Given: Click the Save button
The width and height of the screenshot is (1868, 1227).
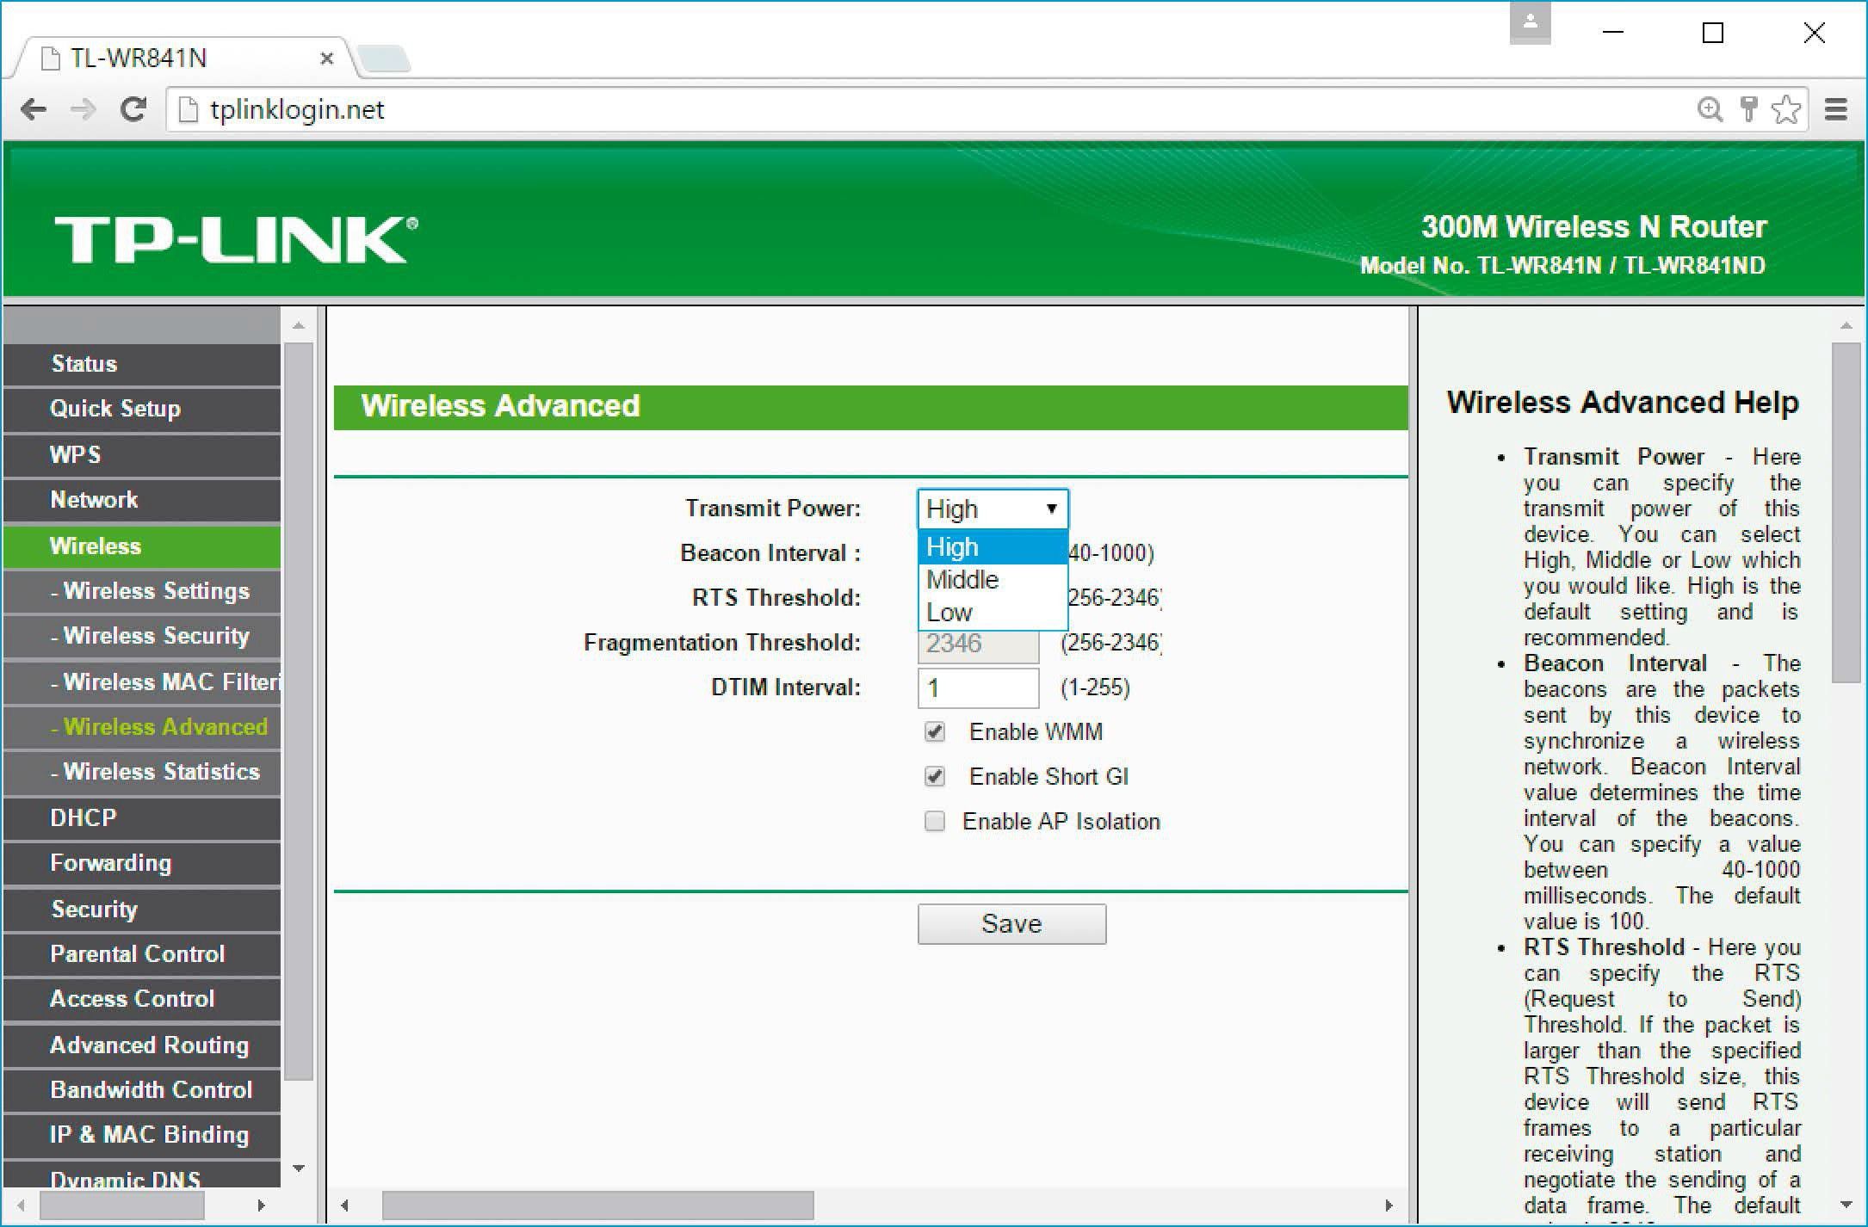Looking at the screenshot, I should coord(1011,924).
